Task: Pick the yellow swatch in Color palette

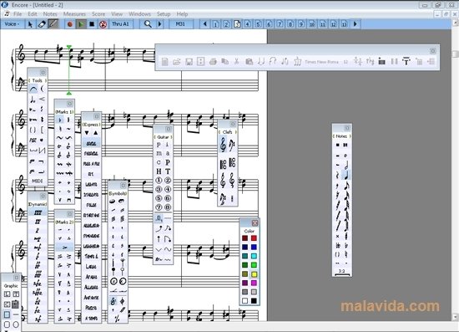Action: (x=254, y=274)
